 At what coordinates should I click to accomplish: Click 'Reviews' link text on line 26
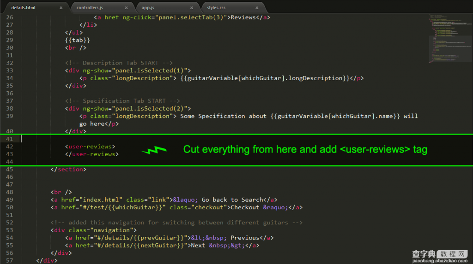[x=243, y=18]
